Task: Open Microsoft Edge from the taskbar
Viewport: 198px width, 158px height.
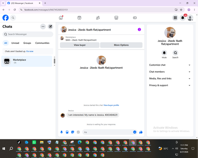Action: click(x=80, y=142)
